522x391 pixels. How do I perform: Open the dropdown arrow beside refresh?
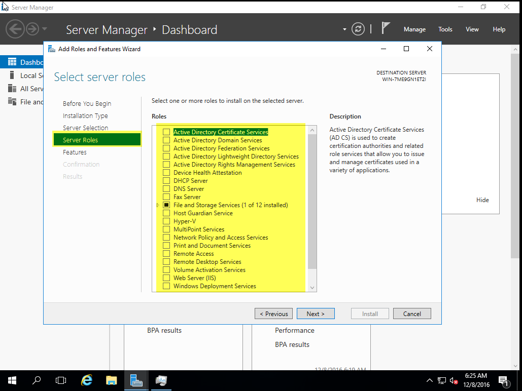click(x=344, y=29)
